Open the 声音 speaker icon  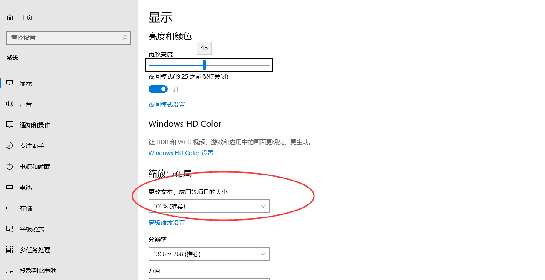[x=10, y=104]
